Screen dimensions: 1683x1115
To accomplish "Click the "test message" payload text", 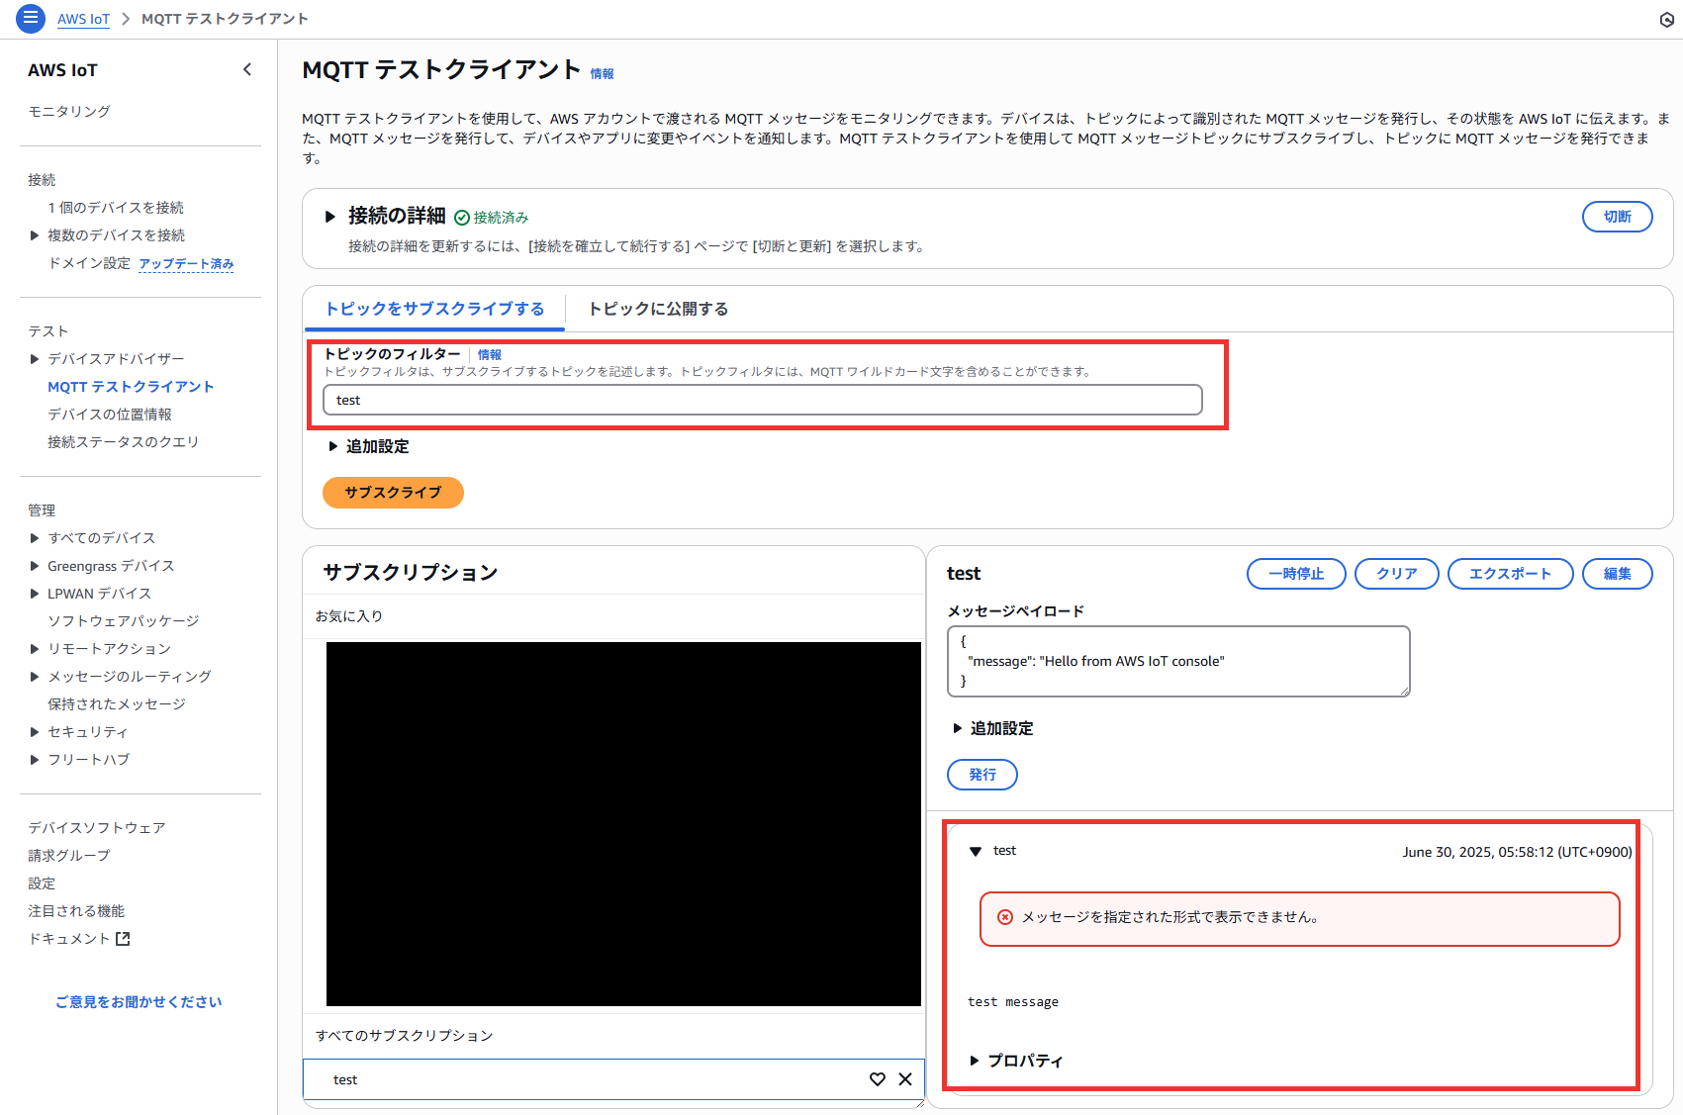I will click(1013, 1002).
